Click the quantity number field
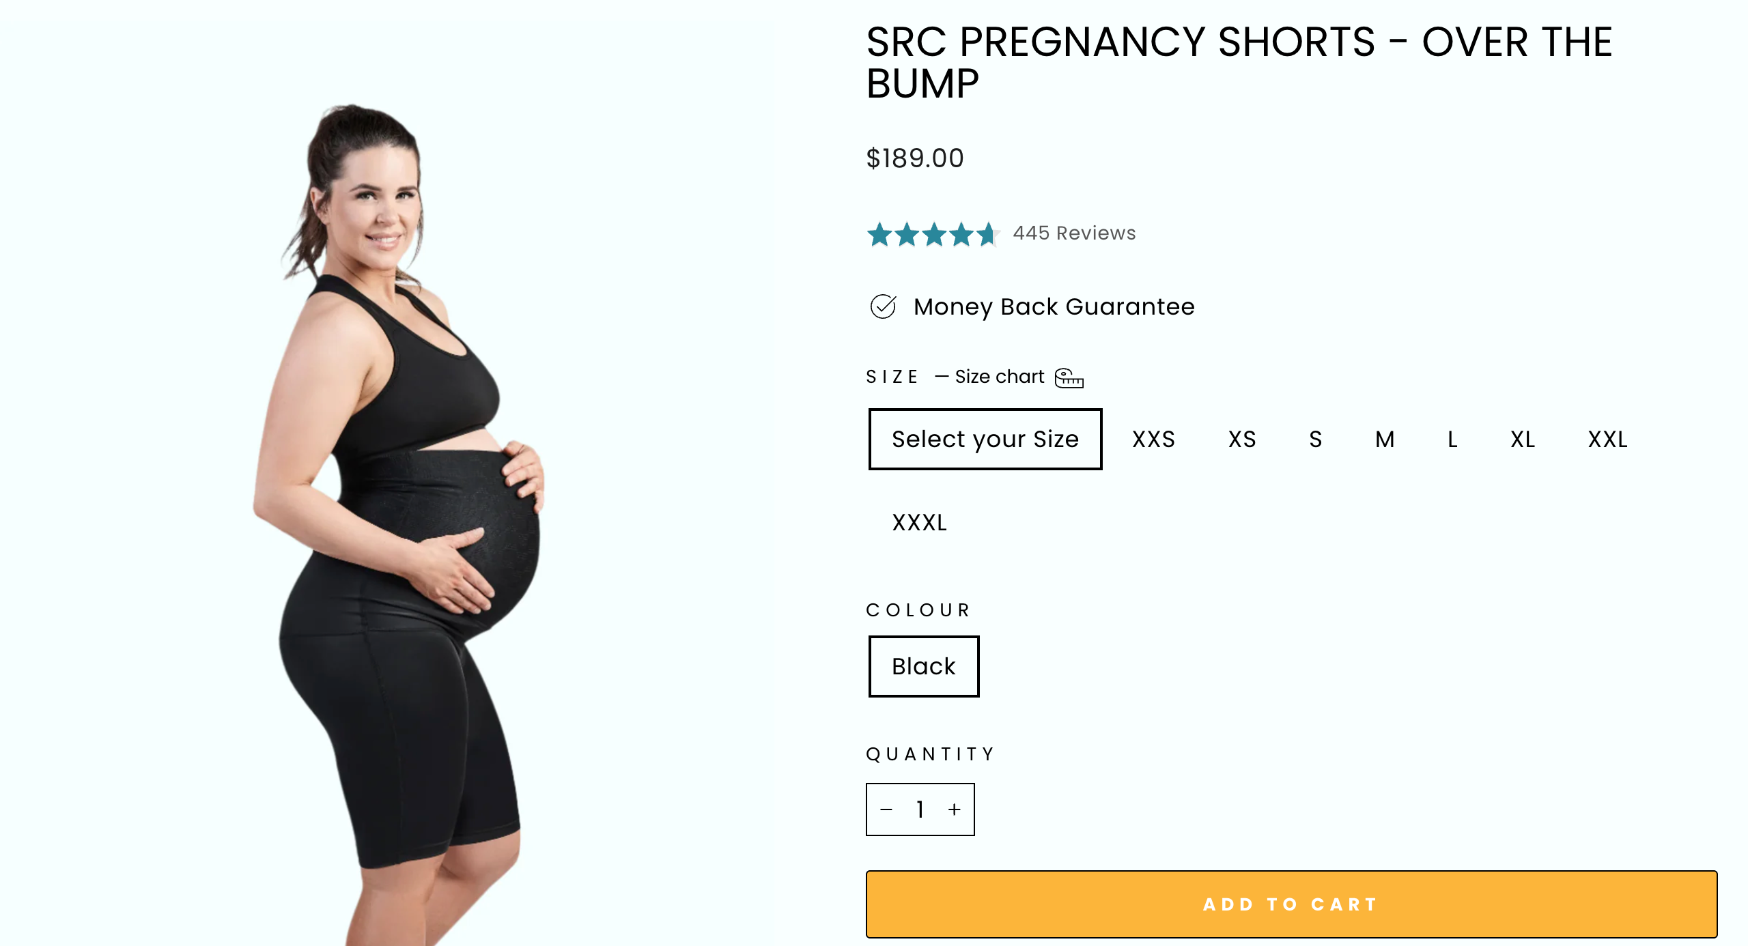This screenshot has height=946, width=1748. [x=920, y=809]
